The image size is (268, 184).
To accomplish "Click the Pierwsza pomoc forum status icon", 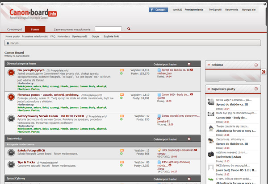I will pos(11,97).
